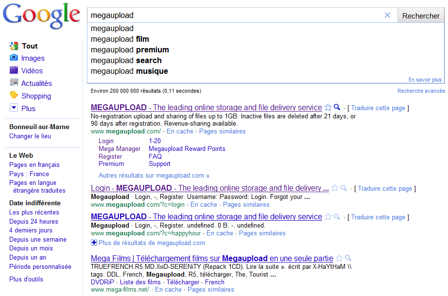Open 'En cache' for www.megaupload.com/

[180, 132]
